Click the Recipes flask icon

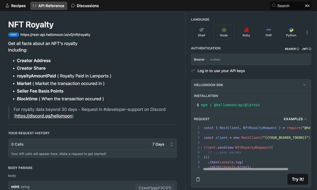tap(7, 6)
